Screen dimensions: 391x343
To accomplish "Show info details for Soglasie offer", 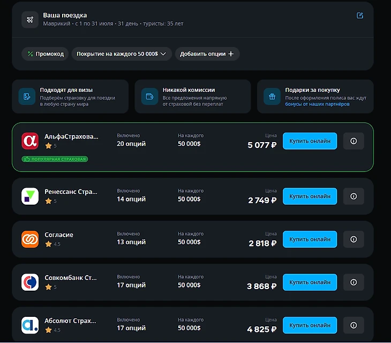I will (354, 239).
